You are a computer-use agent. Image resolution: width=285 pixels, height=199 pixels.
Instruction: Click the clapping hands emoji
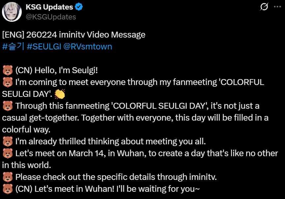click(60, 94)
